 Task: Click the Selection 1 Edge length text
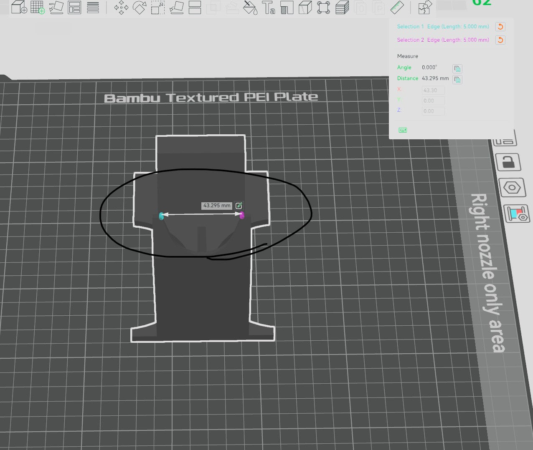[458, 26]
